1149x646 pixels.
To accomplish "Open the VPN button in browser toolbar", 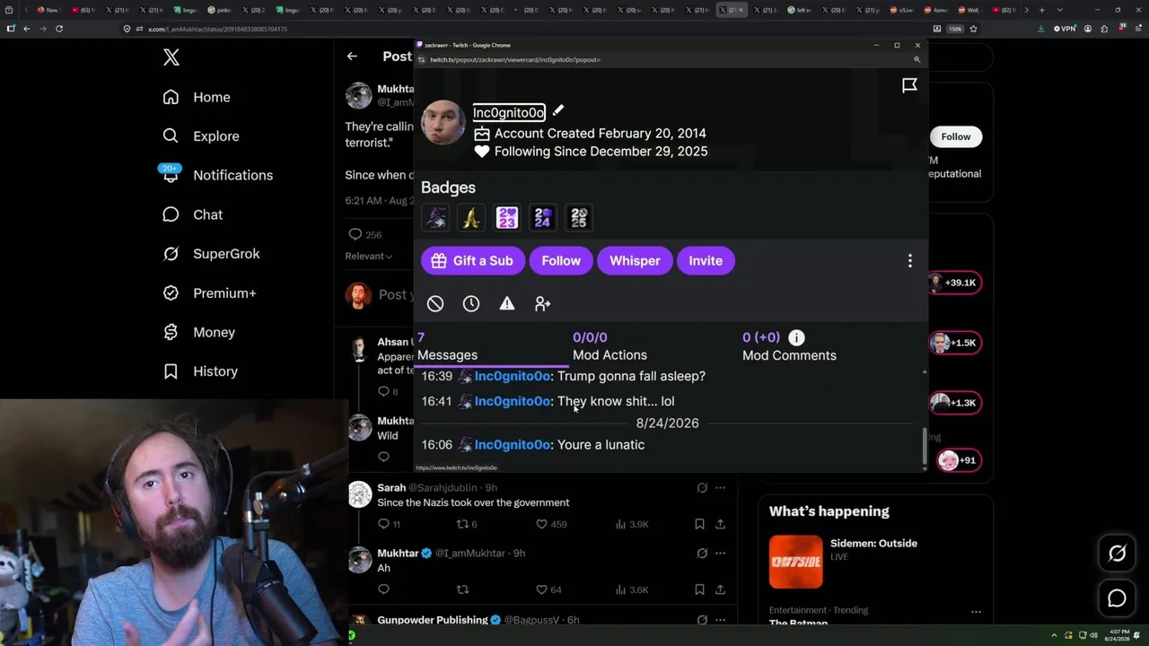I will 1064,29.
